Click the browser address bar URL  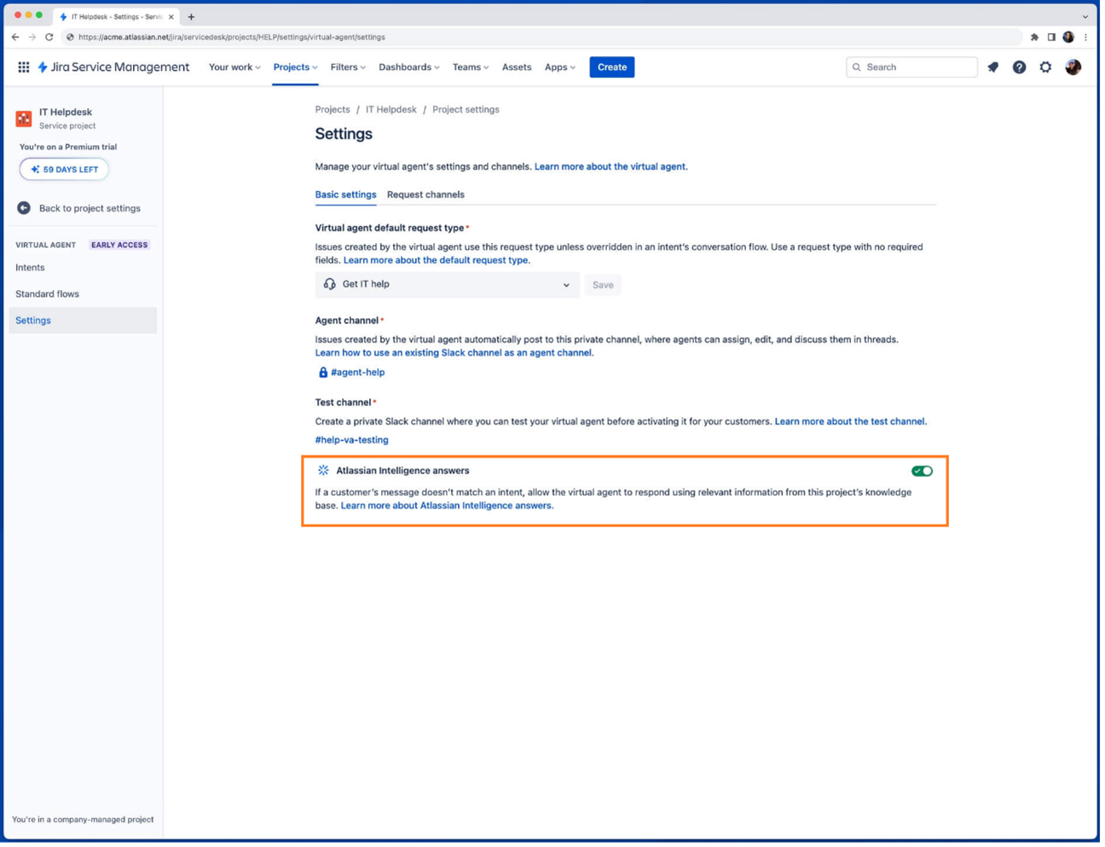tap(232, 38)
